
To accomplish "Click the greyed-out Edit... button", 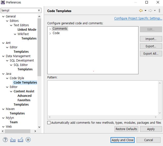I will pos(151,29).
